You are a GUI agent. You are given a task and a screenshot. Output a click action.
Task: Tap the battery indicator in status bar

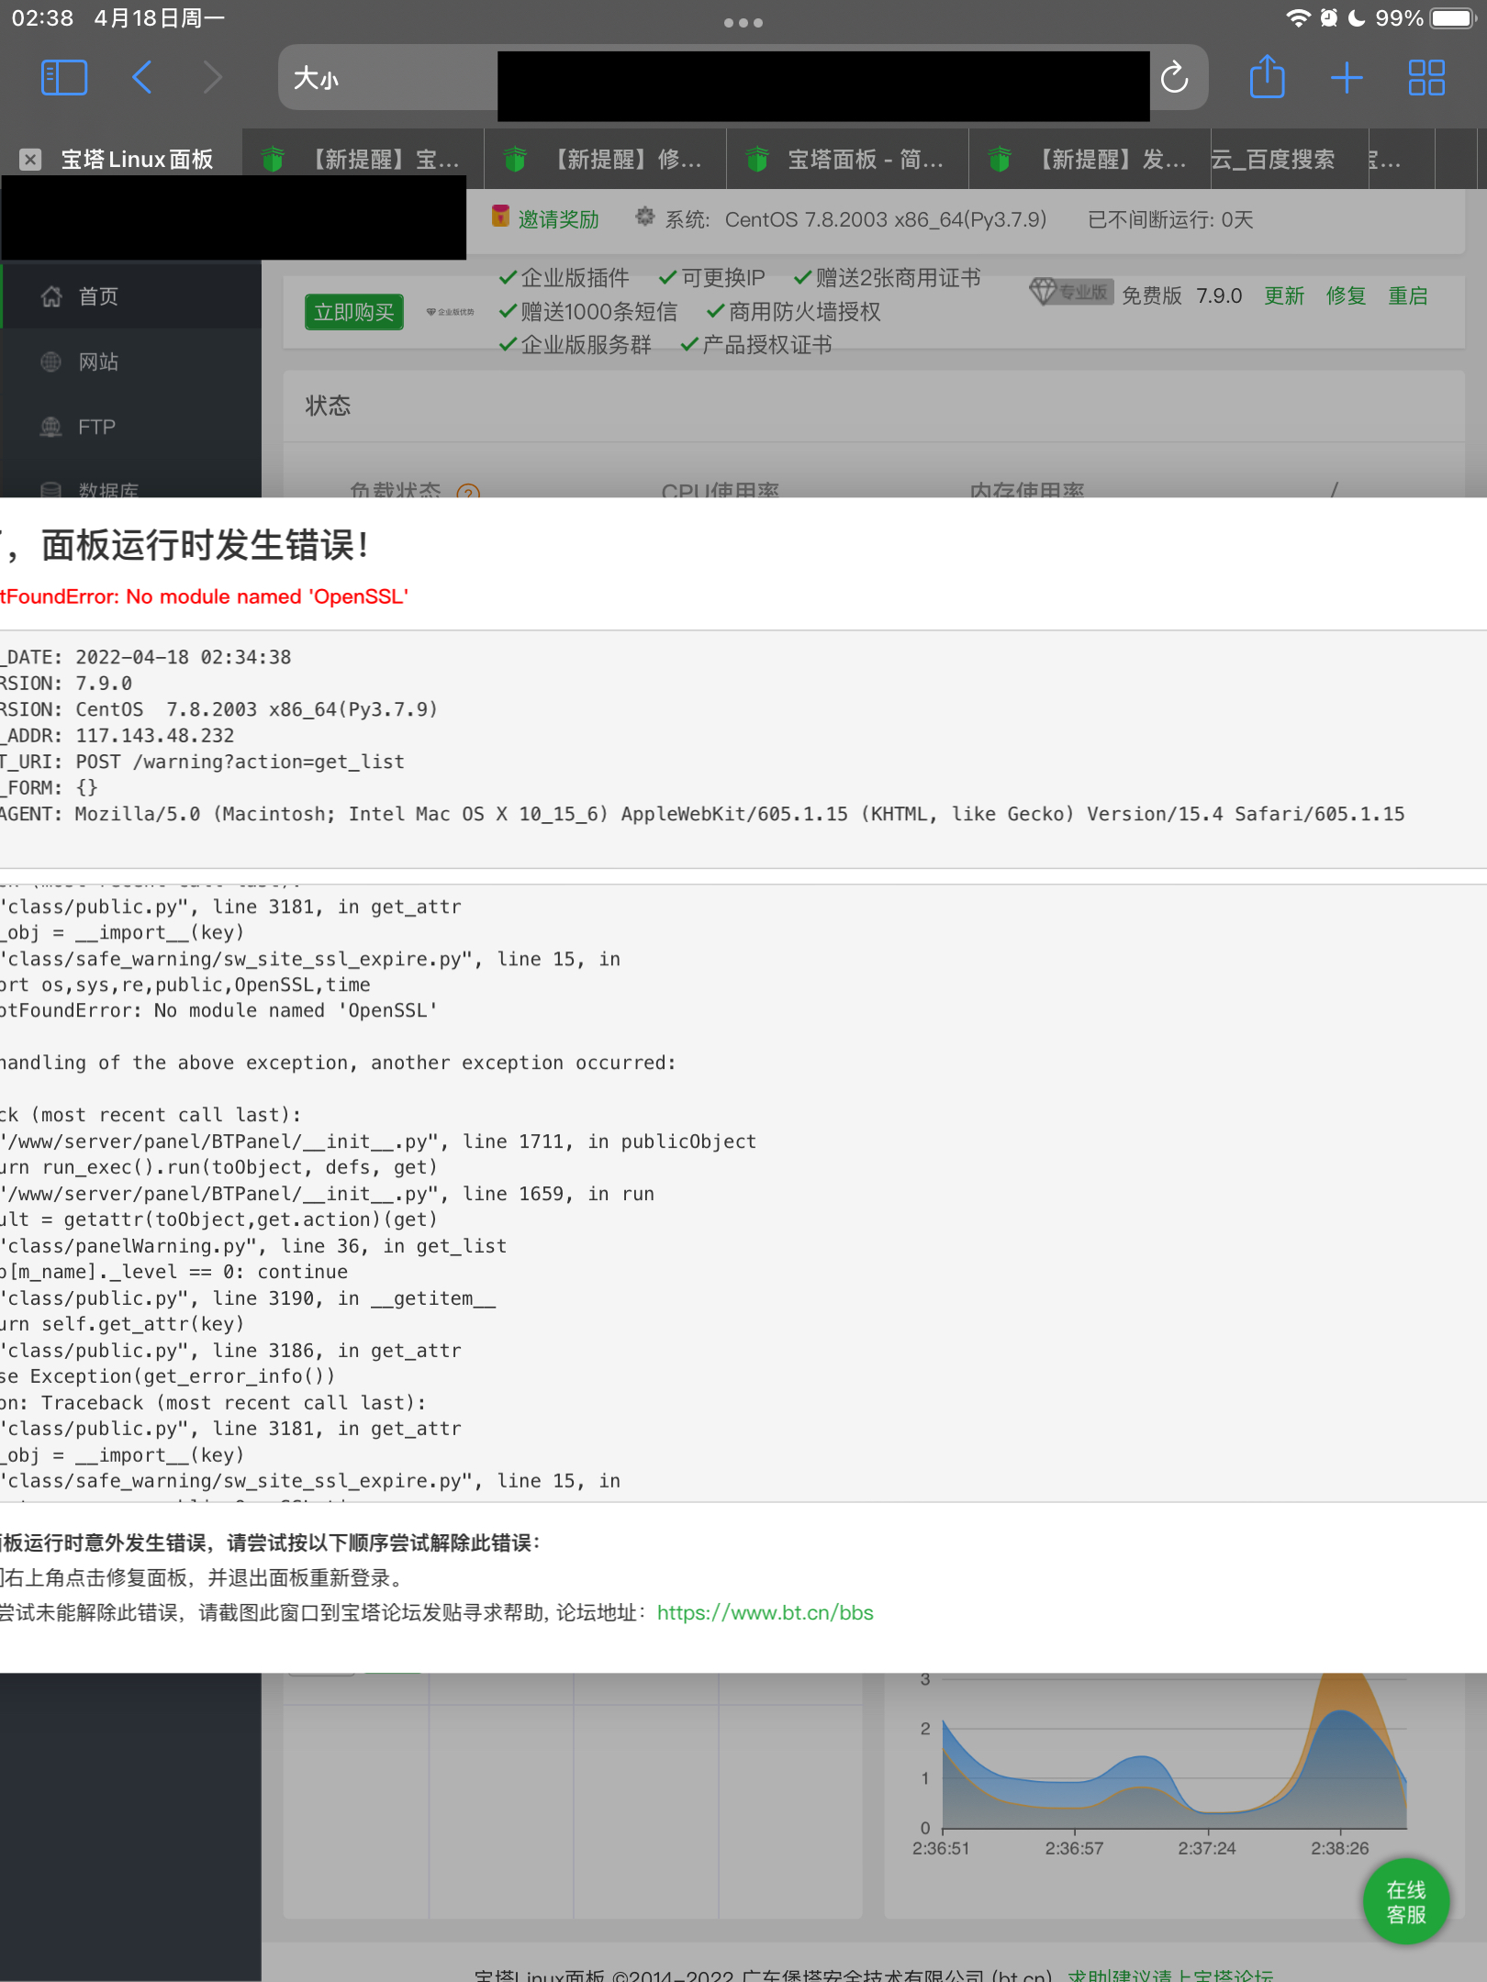coord(1450,18)
